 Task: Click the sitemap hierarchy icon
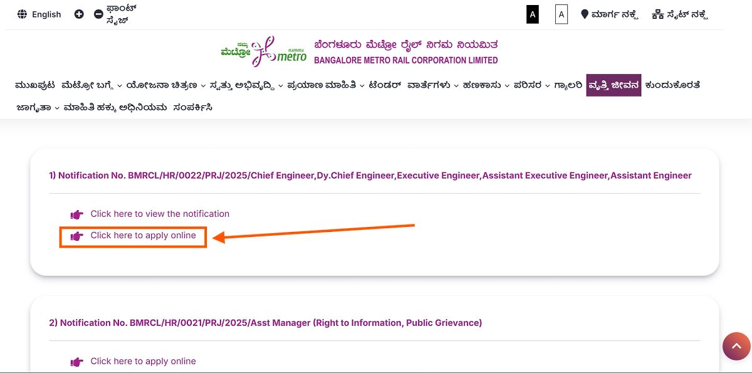(x=658, y=14)
